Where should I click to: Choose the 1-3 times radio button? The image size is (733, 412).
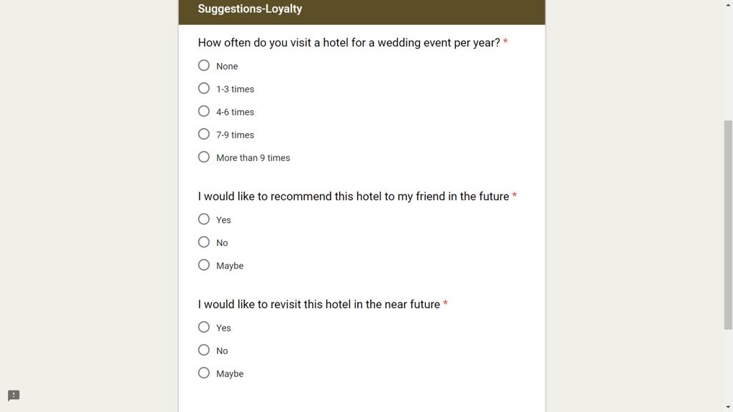pyautogui.click(x=204, y=88)
